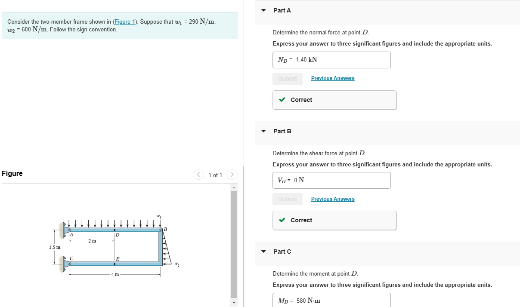Click Previous Answers under Part A
Screen dimensions: 520x307
tap(332, 78)
